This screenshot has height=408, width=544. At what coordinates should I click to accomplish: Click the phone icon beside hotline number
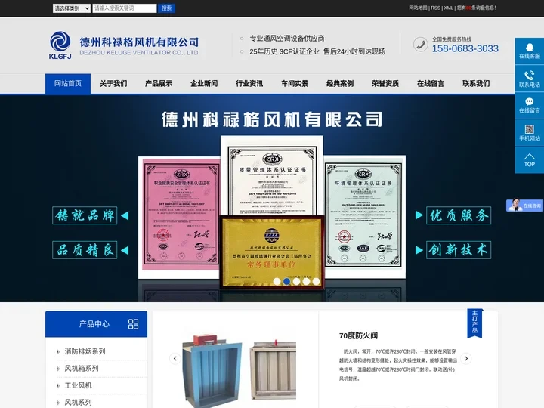(421, 45)
